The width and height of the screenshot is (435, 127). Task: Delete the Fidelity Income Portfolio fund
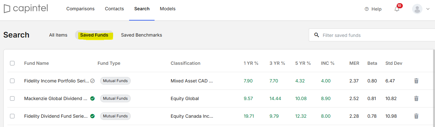[416, 81]
